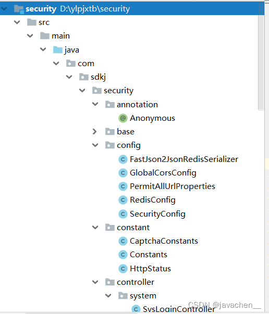269x314 pixels.
Task: Select the security module folder icon
Action: click(x=19, y=9)
